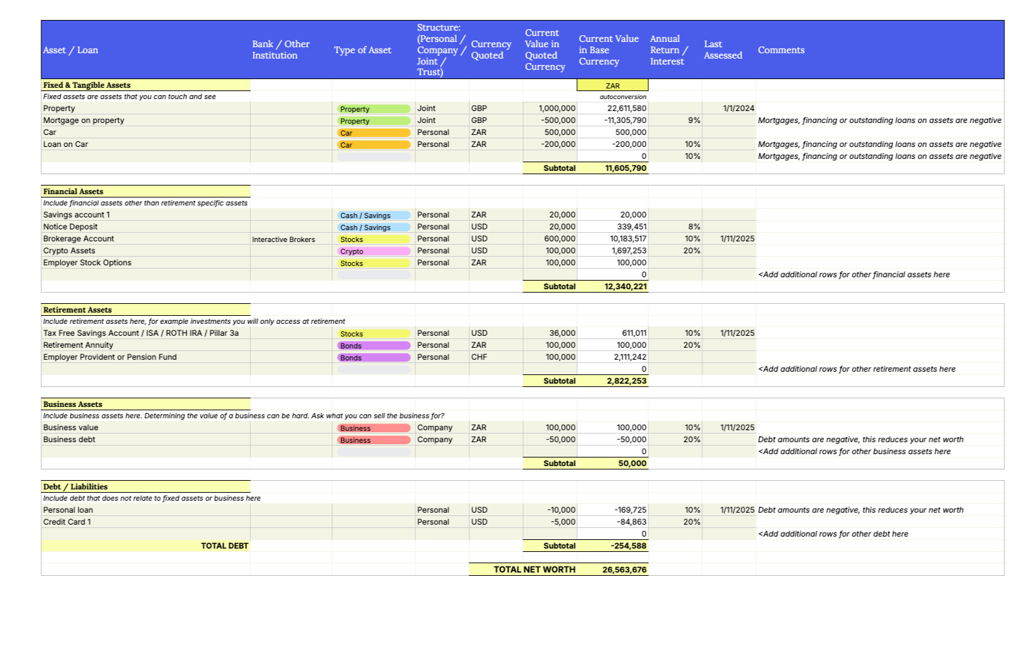
Task: Select the yellow ZAR base currency cell
Action: pos(612,85)
